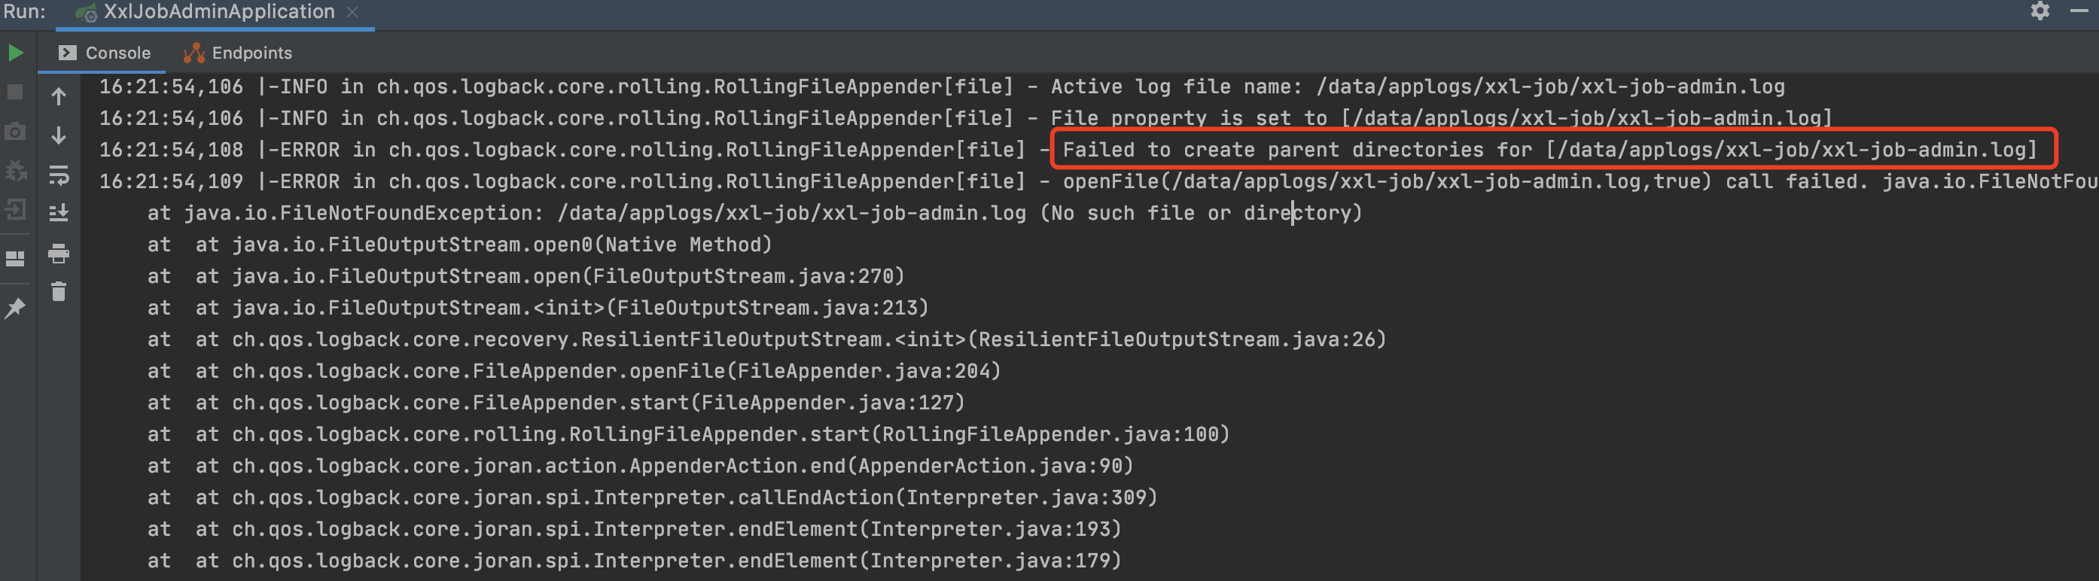Clear console with trash icon

tap(59, 291)
